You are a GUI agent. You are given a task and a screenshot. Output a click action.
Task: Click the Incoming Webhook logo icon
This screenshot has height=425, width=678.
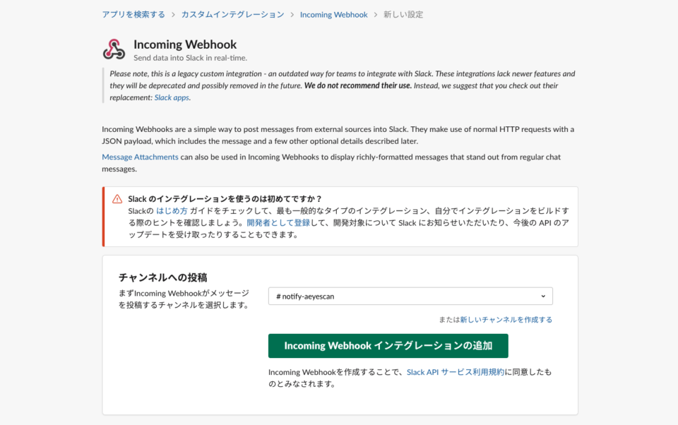(x=114, y=49)
